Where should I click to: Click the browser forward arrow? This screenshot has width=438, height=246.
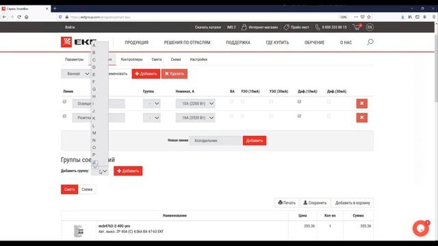point(12,17)
